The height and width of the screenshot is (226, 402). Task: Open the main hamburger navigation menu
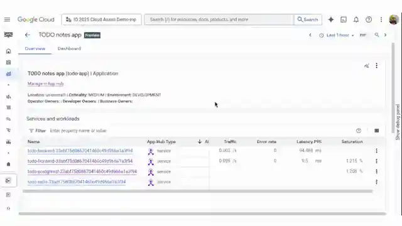click(x=7, y=19)
